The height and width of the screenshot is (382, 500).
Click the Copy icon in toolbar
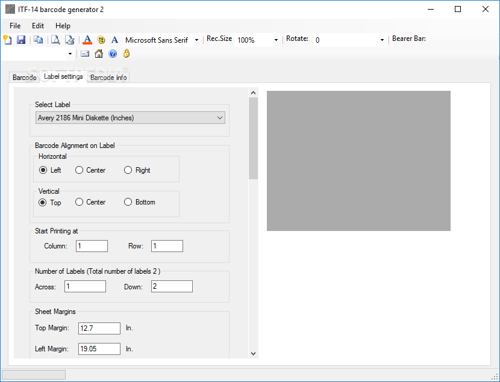pyautogui.click(x=39, y=40)
